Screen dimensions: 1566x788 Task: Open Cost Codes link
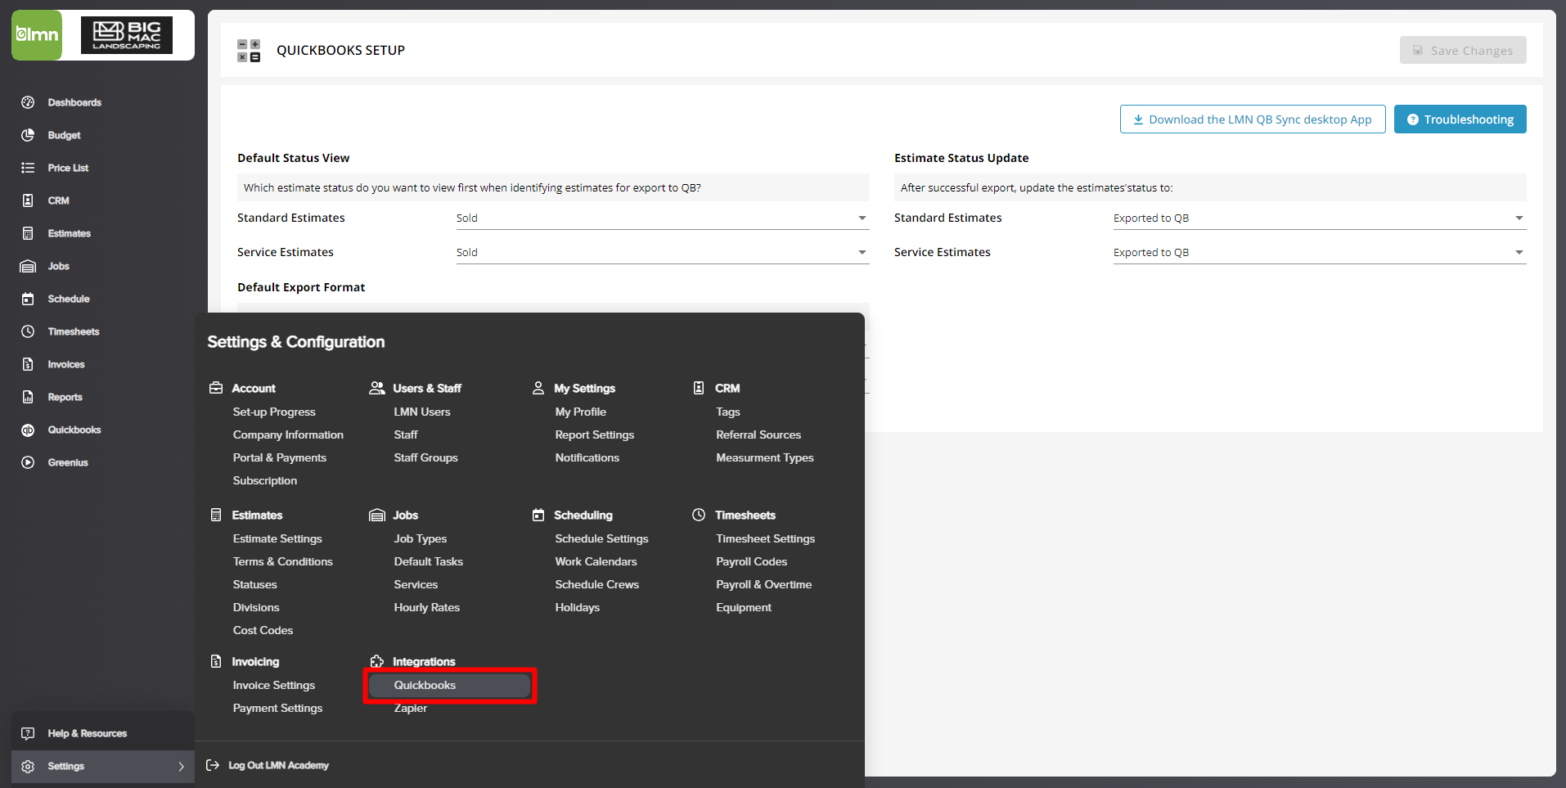(x=263, y=631)
